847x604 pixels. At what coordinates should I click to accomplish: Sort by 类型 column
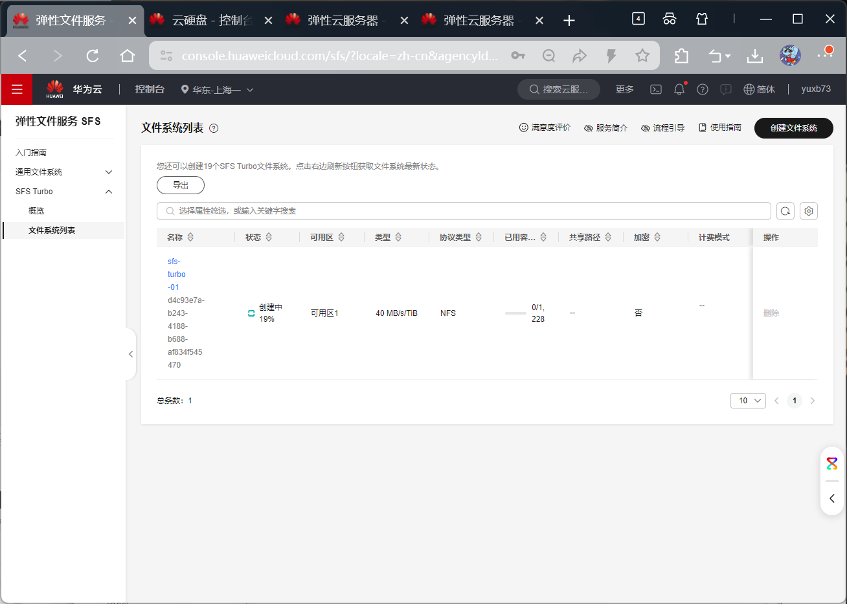pyautogui.click(x=398, y=238)
